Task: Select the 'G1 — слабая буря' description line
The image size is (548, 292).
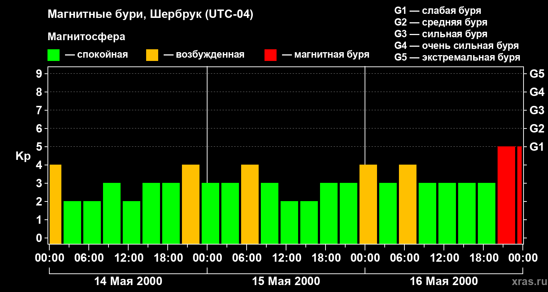Action: pos(438,11)
